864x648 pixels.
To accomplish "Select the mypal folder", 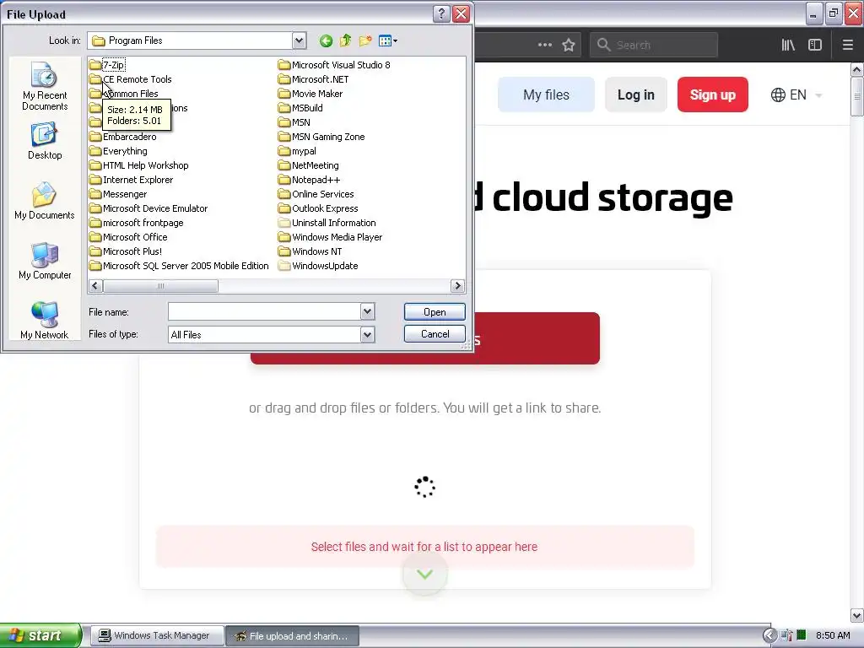I will click(x=298, y=151).
